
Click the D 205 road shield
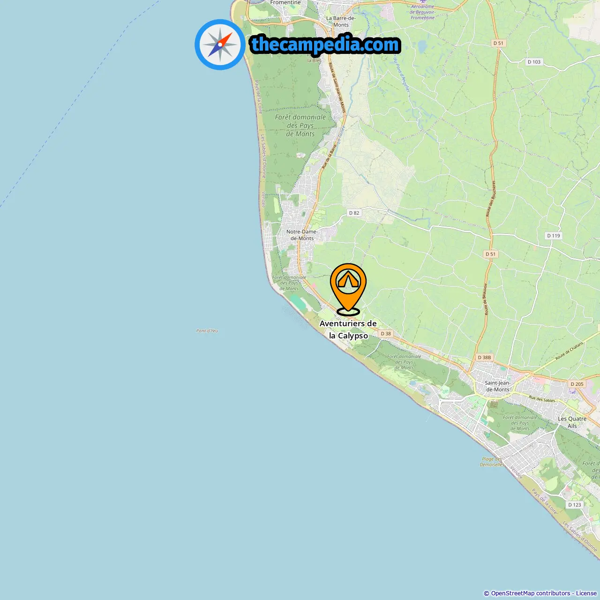(x=577, y=384)
